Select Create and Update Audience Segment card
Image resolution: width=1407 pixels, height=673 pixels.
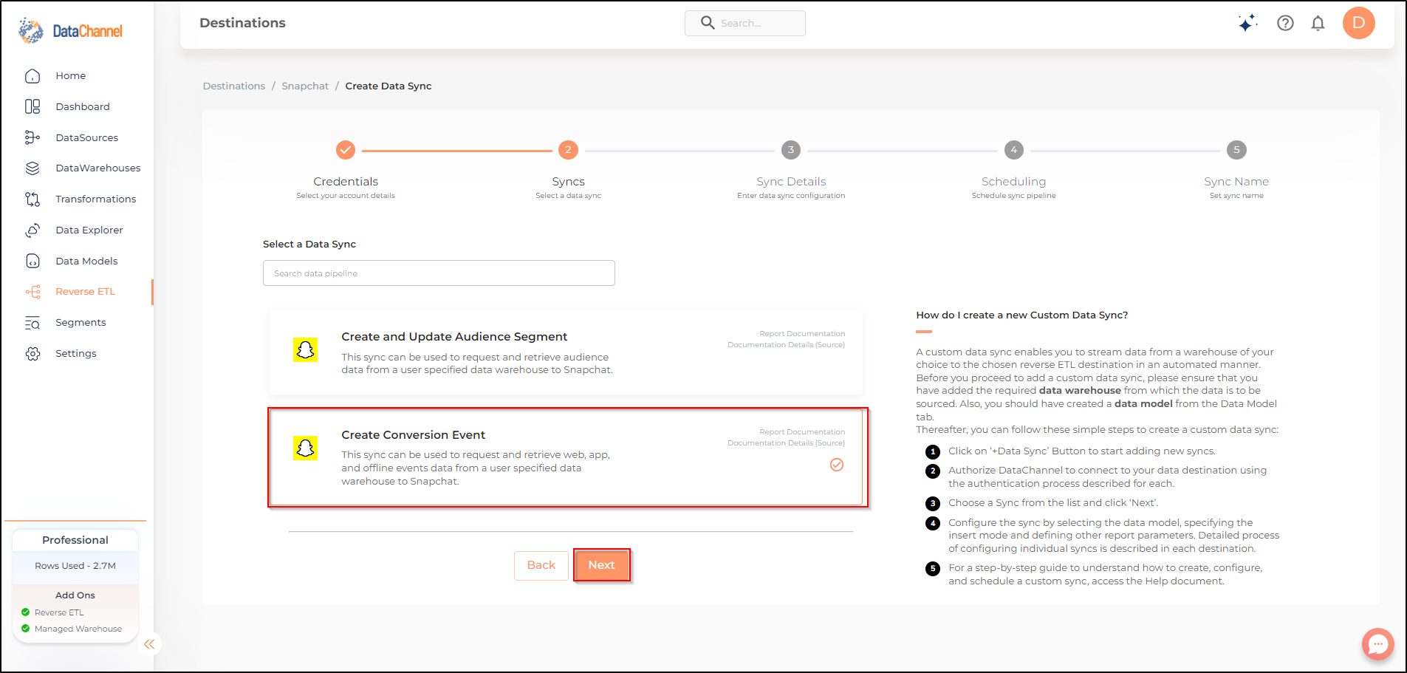[x=566, y=352]
